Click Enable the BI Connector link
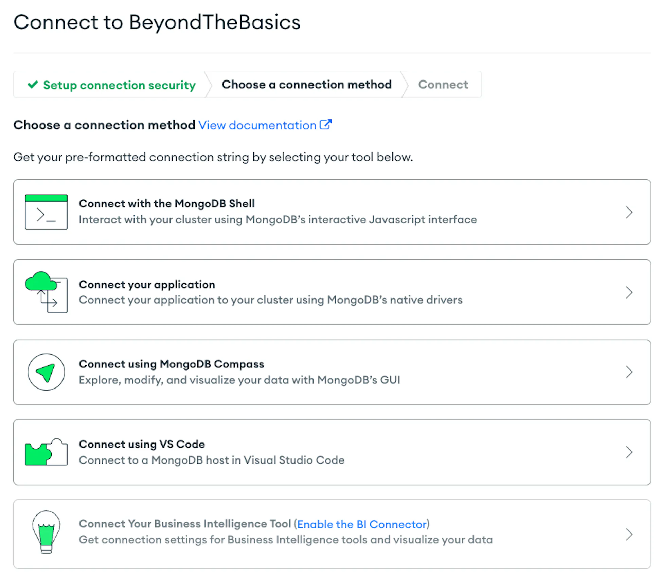661x578 pixels. (362, 524)
